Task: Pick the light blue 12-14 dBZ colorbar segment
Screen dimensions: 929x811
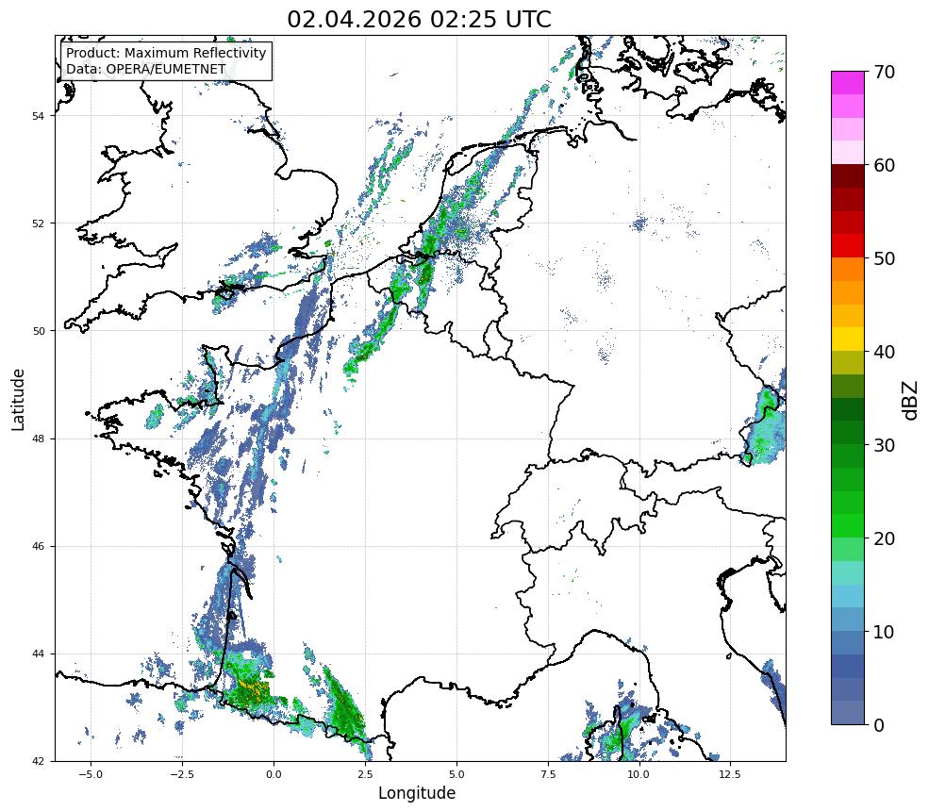Action: pos(847,596)
